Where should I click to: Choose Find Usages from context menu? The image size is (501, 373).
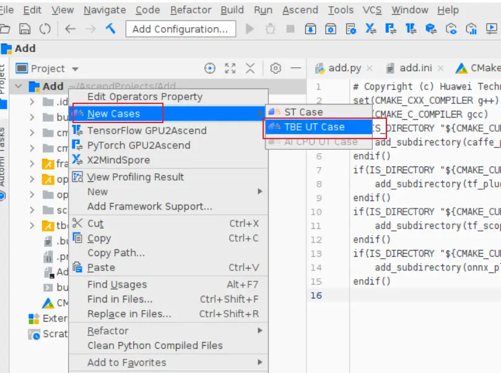[x=168, y=285]
